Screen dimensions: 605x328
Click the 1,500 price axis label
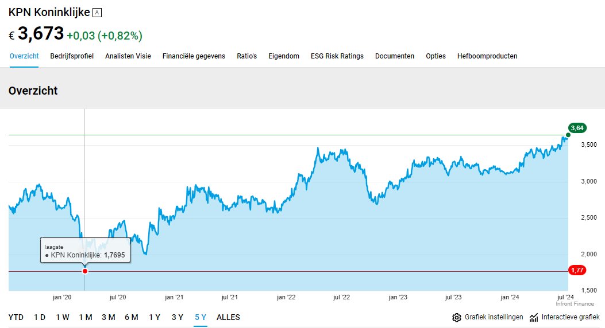[x=589, y=290]
